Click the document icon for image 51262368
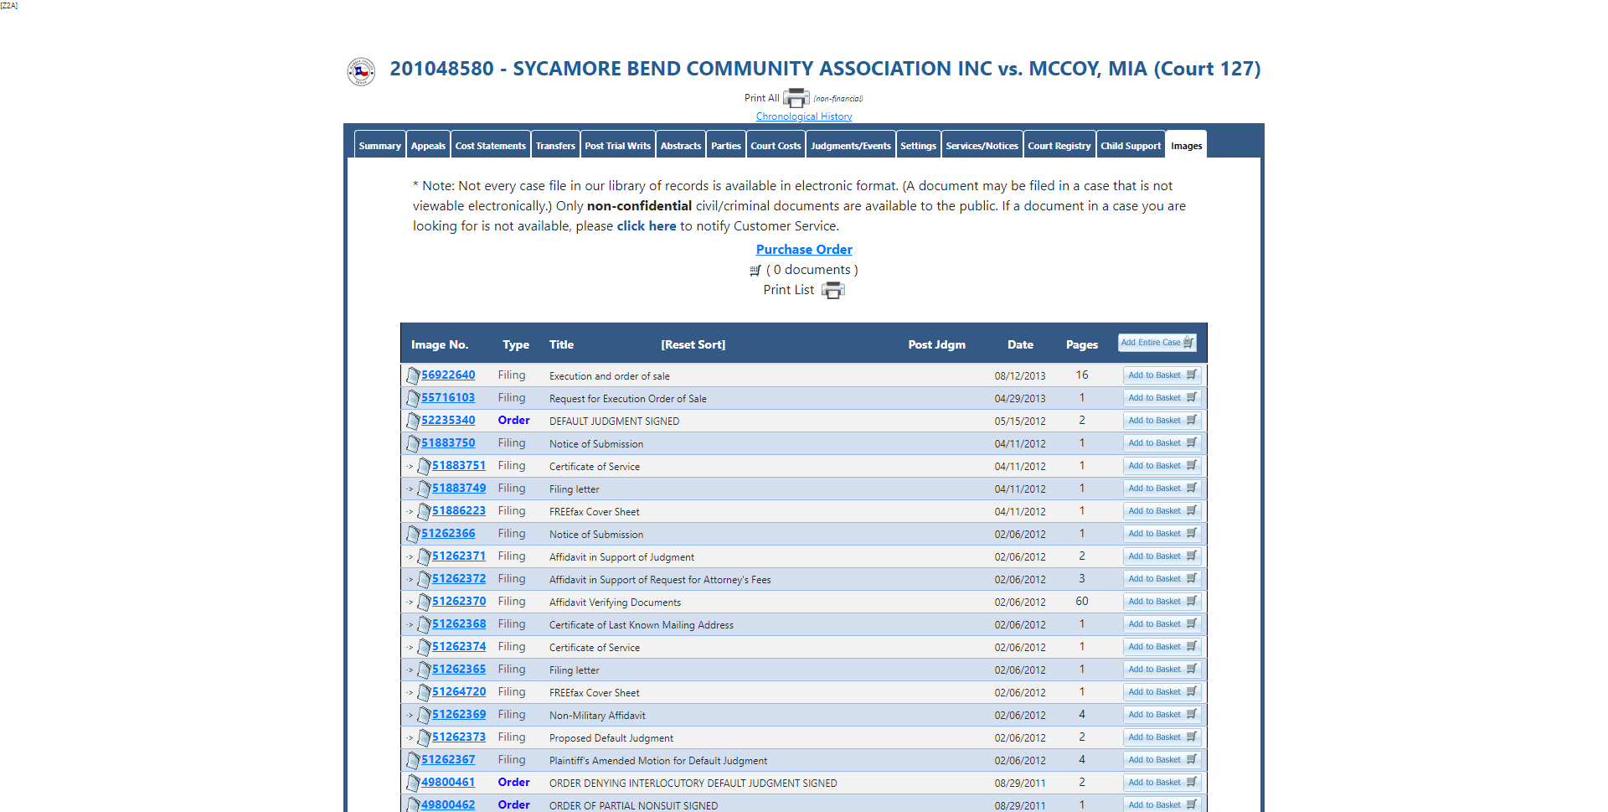1608x812 pixels. tap(424, 624)
